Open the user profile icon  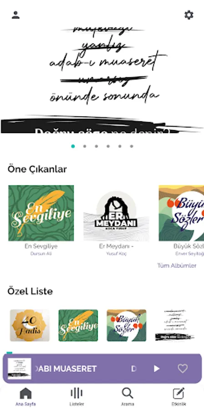coord(15,15)
